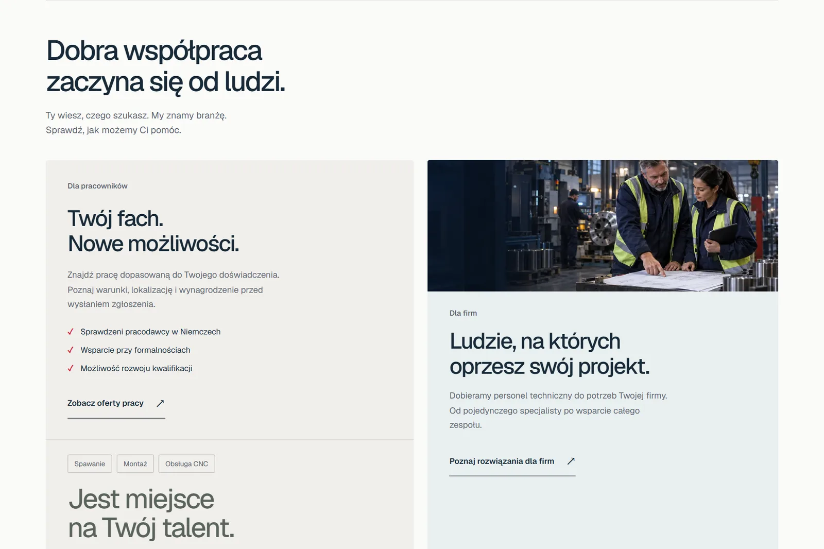Click text "Wsparcie przy formalnościach"
Screen dimensions: 824x549
point(135,350)
